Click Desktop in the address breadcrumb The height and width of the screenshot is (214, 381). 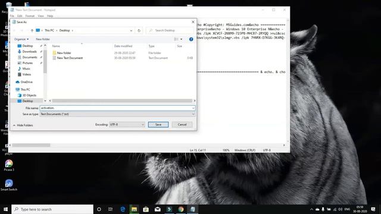point(65,30)
